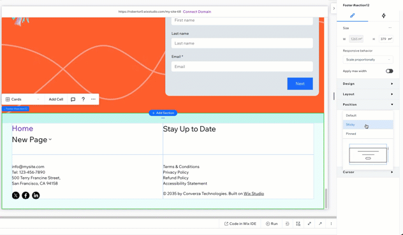
Task: Click the Home menu link
Action: 22,129
